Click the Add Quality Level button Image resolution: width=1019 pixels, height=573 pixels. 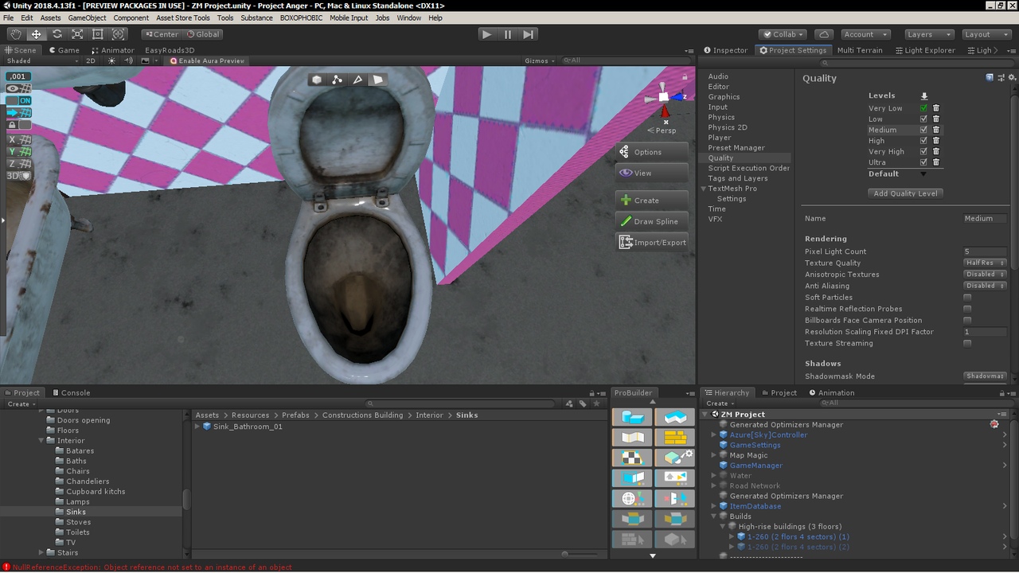[905, 193]
